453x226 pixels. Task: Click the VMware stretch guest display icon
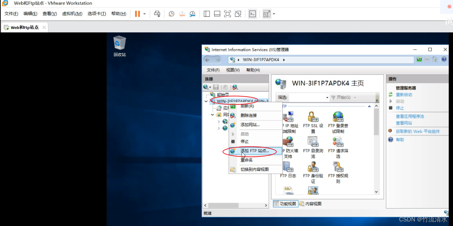(x=267, y=14)
